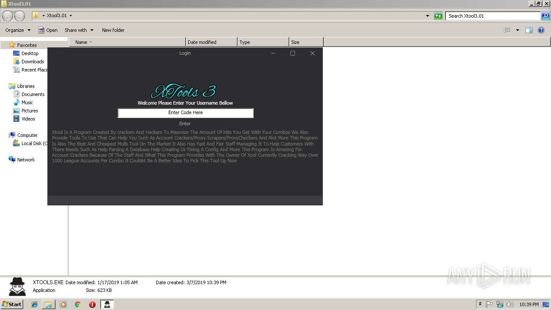This screenshot has width=551, height=310.
Task: Click the search magnifier icon
Action: pyautogui.click(x=545, y=16)
